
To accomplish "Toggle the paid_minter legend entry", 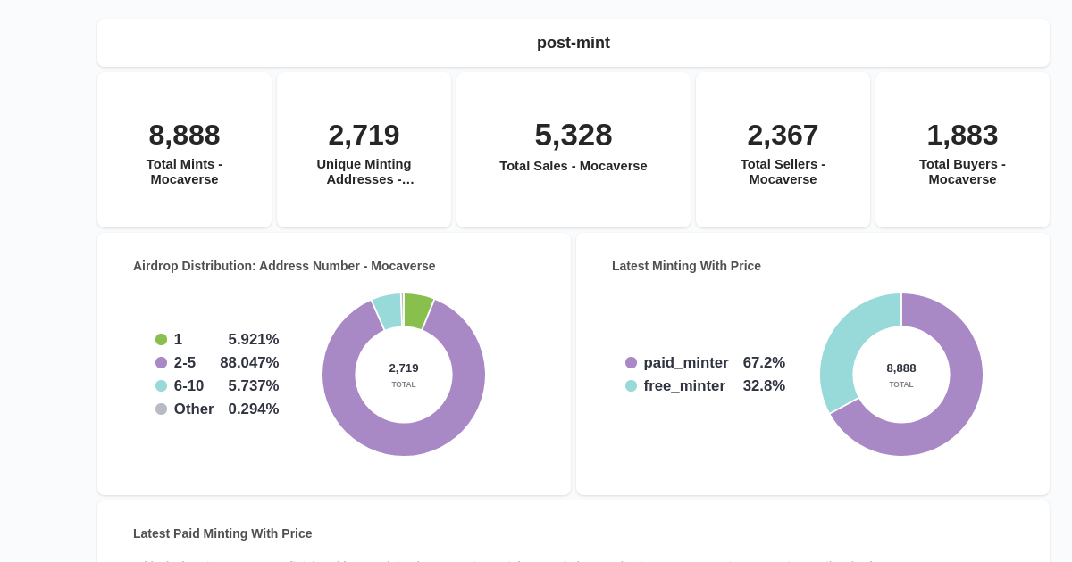I will [x=685, y=362].
